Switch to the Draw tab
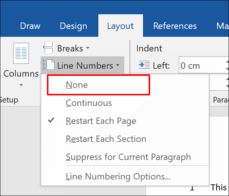Screen dimensions: 229x196 (30, 26)
